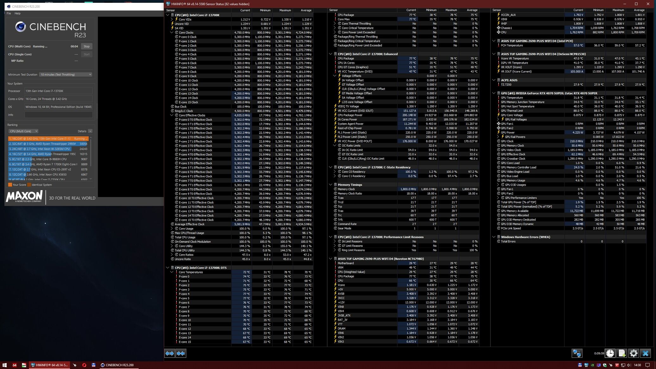Collapse the CPU [#0] Intel Core i7-13700K group
This screenshot has width=656, height=369.
pos(168,15)
